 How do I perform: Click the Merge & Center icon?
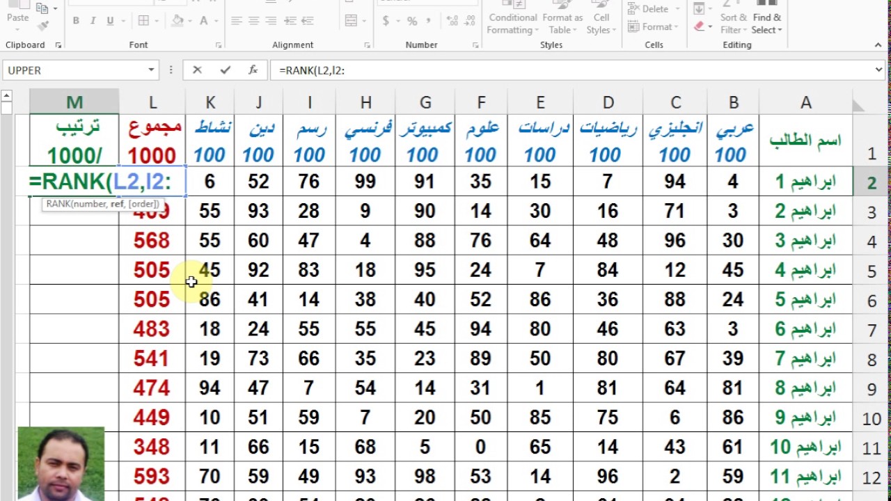[351, 21]
